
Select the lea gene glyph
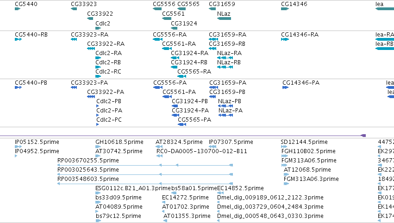coord(385,9)
